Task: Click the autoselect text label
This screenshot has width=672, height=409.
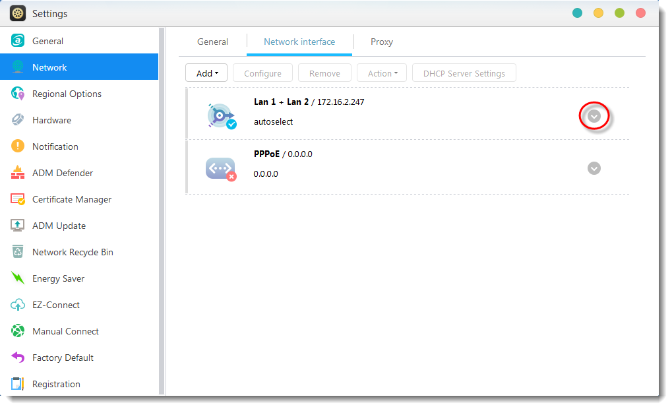Action: coord(273,121)
